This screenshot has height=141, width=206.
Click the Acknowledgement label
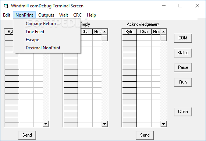(143, 24)
